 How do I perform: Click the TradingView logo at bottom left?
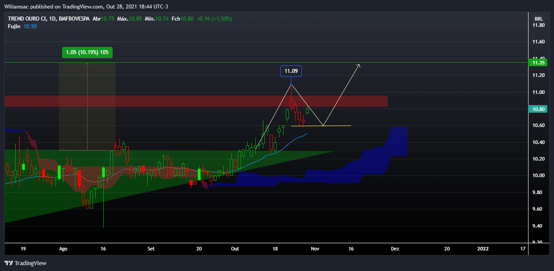pos(25,263)
